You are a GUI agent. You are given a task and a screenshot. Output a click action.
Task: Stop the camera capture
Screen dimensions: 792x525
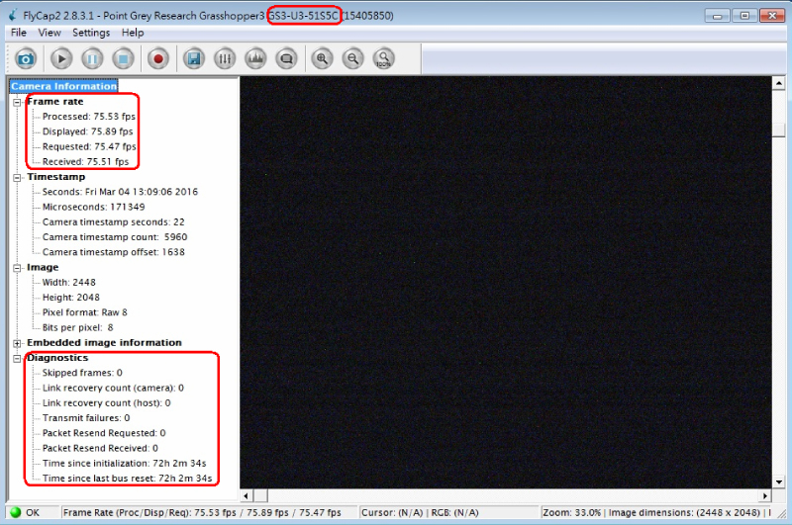[x=123, y=58]
